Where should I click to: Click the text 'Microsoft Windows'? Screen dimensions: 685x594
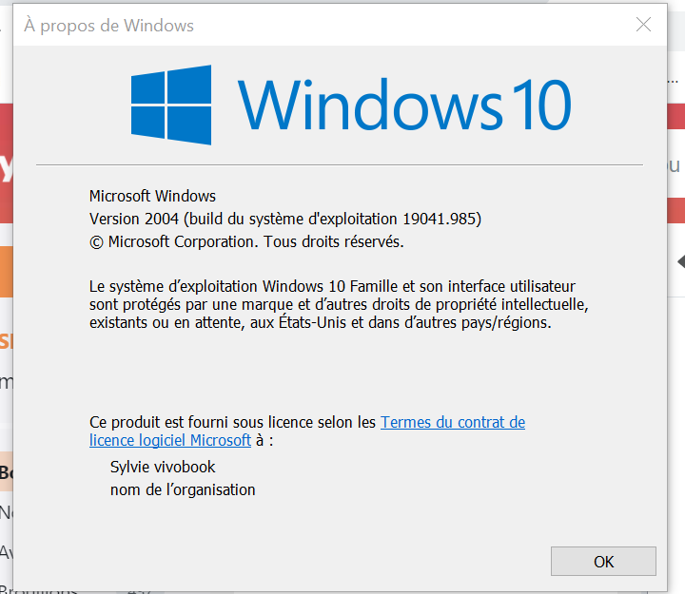tap(152, 196)
